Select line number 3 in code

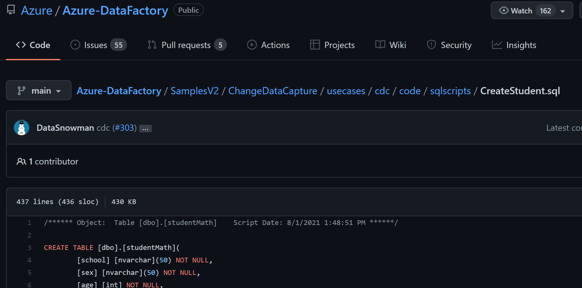[x=29, y=247]
